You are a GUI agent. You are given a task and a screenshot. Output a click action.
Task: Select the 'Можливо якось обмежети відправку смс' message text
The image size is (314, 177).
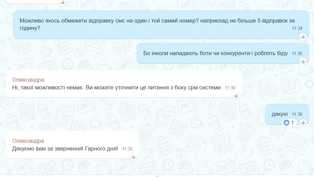click(x=157, y=24)
